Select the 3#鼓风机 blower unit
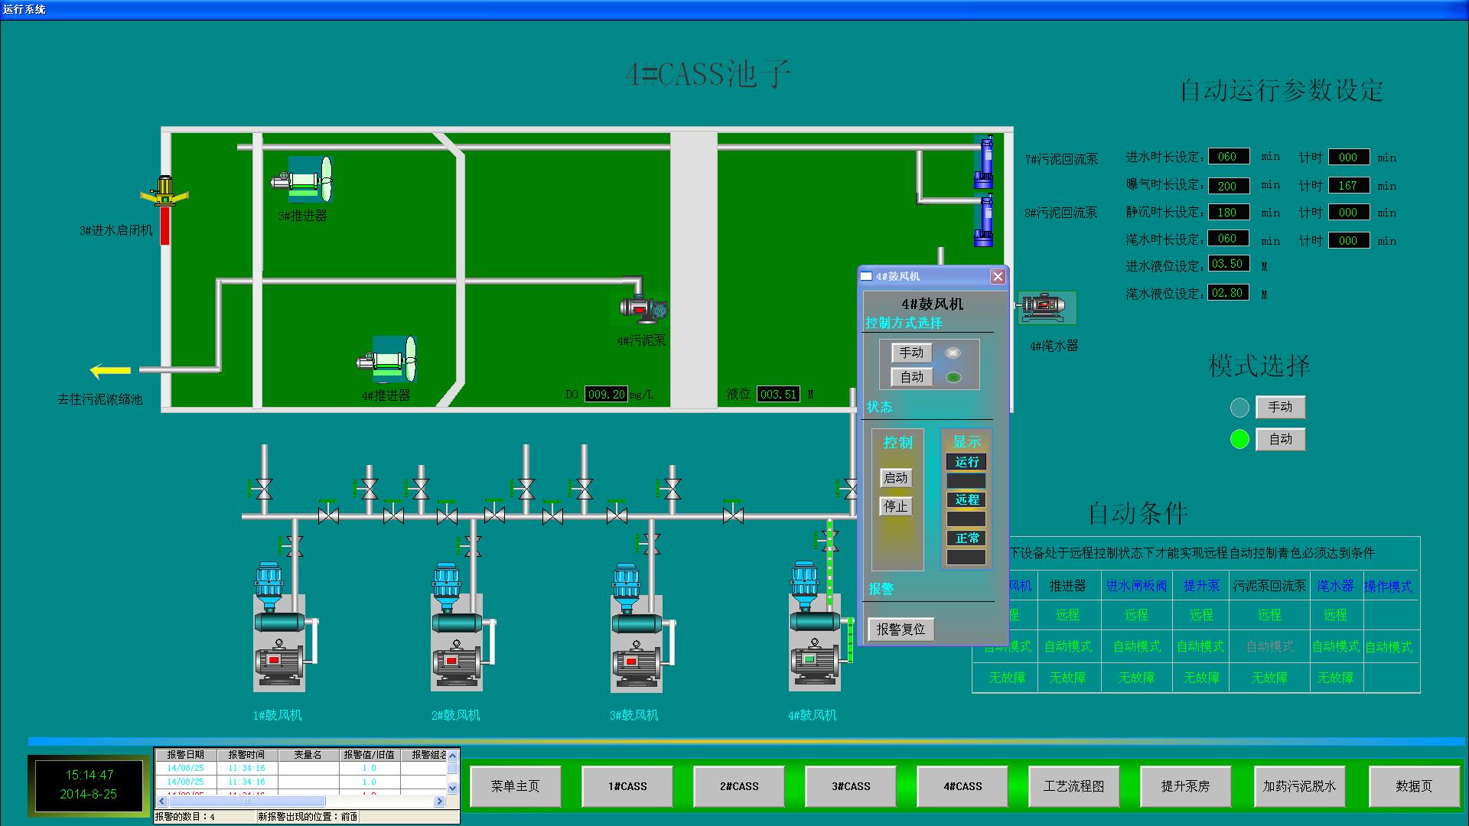The width and height of the screenshot is (1469, 826). [x=636, y=627]
